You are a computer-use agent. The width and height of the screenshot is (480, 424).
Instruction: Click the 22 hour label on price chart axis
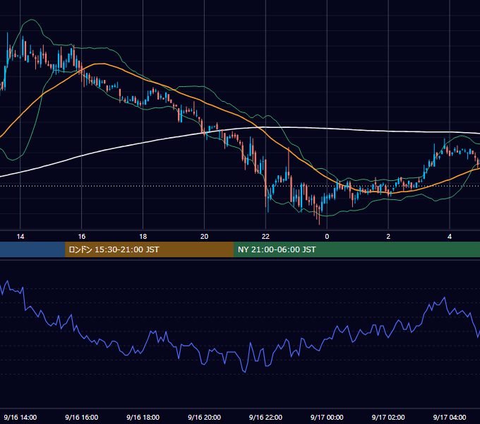(265, 237)
